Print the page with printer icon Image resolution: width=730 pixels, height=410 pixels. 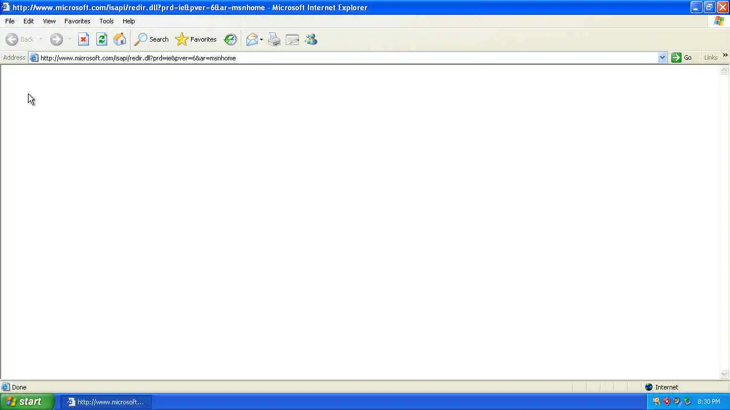274,39
